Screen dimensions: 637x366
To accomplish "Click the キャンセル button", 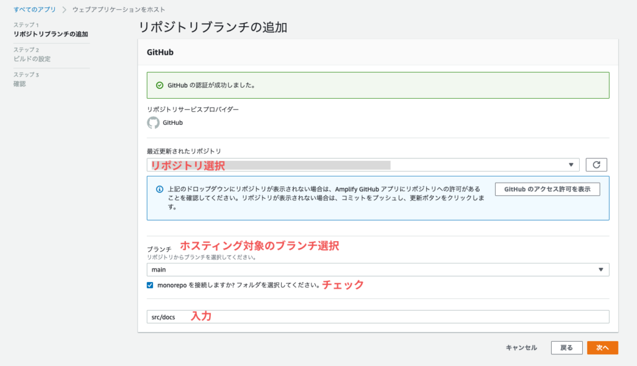I will [x=521, y=348].
